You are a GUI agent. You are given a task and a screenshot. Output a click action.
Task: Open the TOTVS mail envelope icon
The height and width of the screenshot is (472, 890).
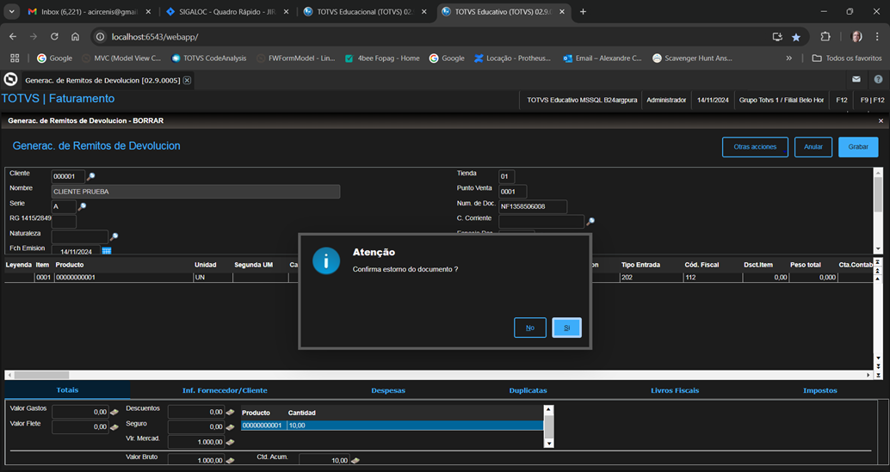pyautogui.click(x=856, y=79)
